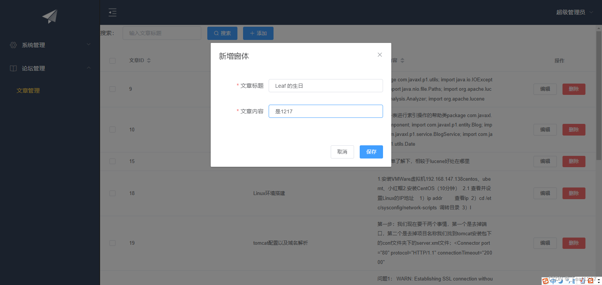Click the 文章内容 input containing 是1217

326,111
